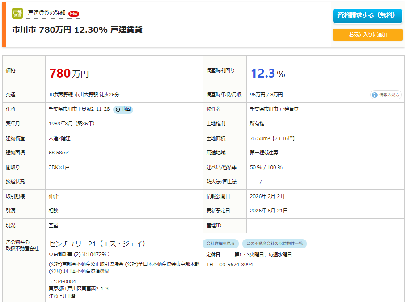Open 会社詳細を見る company details

(220, 244)
